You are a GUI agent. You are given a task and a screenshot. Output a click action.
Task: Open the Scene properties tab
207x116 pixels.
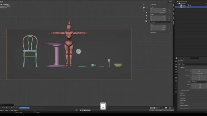176,72
